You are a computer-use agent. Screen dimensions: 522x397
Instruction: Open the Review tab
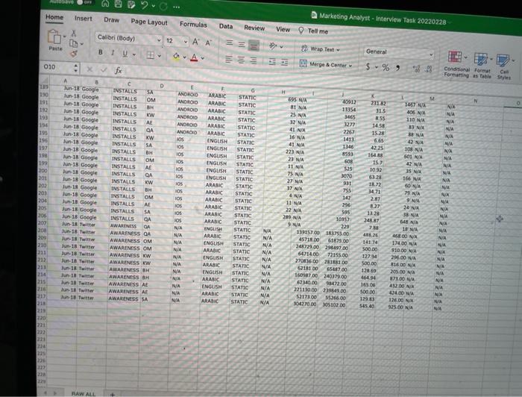[254, 28]
